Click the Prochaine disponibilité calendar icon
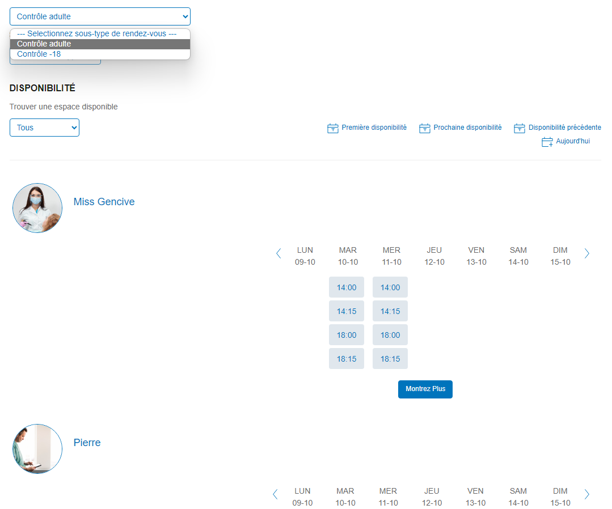Screen dimensions: 612x509 click(425, 129)
